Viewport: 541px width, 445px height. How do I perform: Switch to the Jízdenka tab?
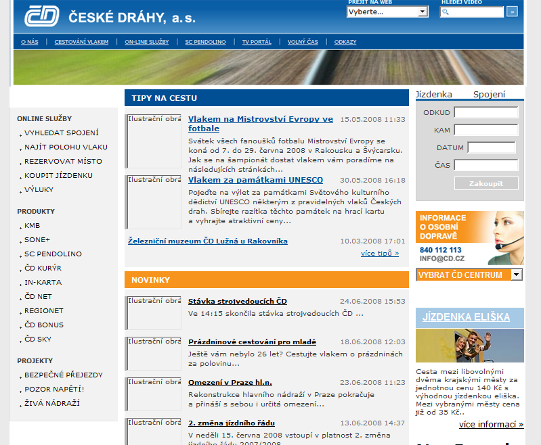point(434,95)
